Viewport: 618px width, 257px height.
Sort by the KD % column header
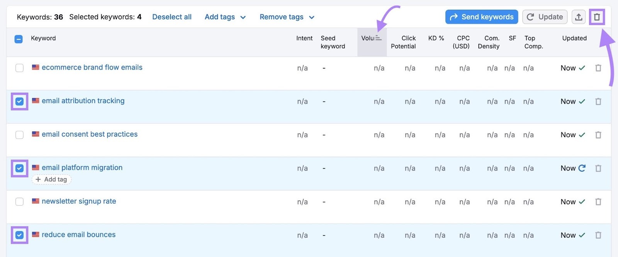click(x=436, y=38)
